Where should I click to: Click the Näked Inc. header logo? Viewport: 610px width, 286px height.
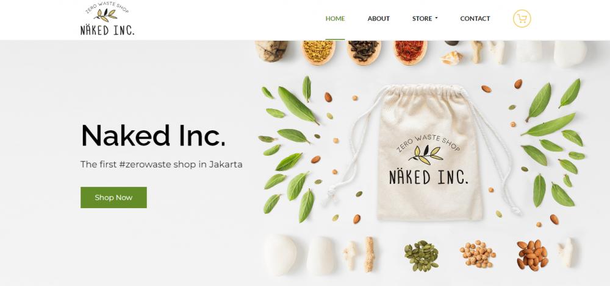[x=107, y=19]
